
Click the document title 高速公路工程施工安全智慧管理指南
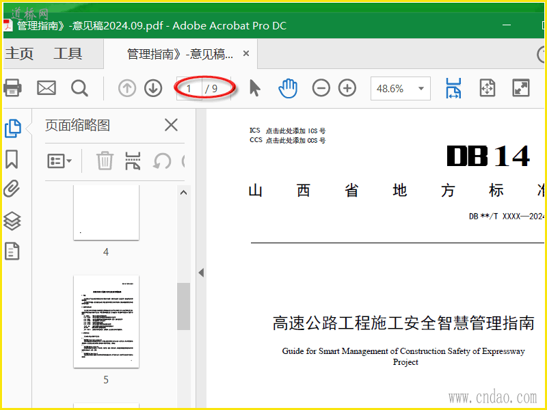click(403, 323)
